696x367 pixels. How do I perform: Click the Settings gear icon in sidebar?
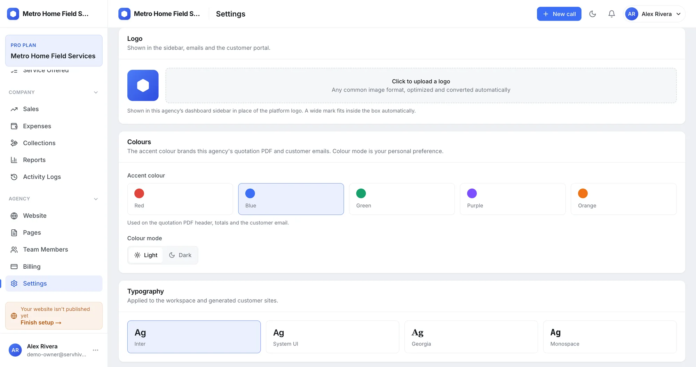pos(14,284)
